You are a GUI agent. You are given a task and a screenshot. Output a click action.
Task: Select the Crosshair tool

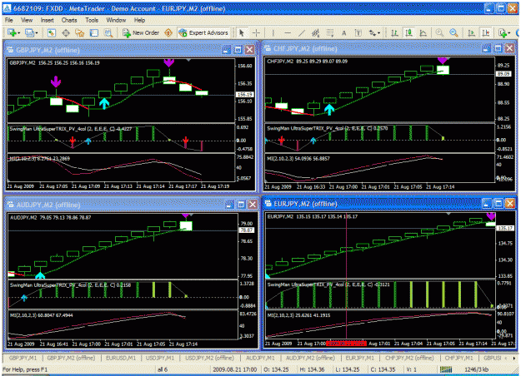point(256,32)
